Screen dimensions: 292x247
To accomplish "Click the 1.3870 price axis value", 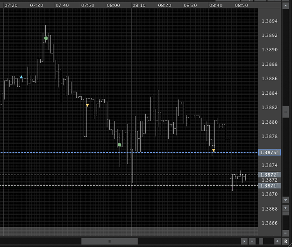I will pyautogui.click(x=270, y=194).
